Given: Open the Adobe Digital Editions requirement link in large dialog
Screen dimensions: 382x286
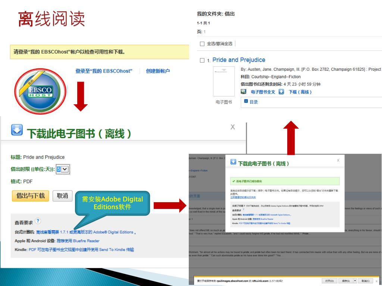Looking at the screenshot, I should click(x=85, y=232).
